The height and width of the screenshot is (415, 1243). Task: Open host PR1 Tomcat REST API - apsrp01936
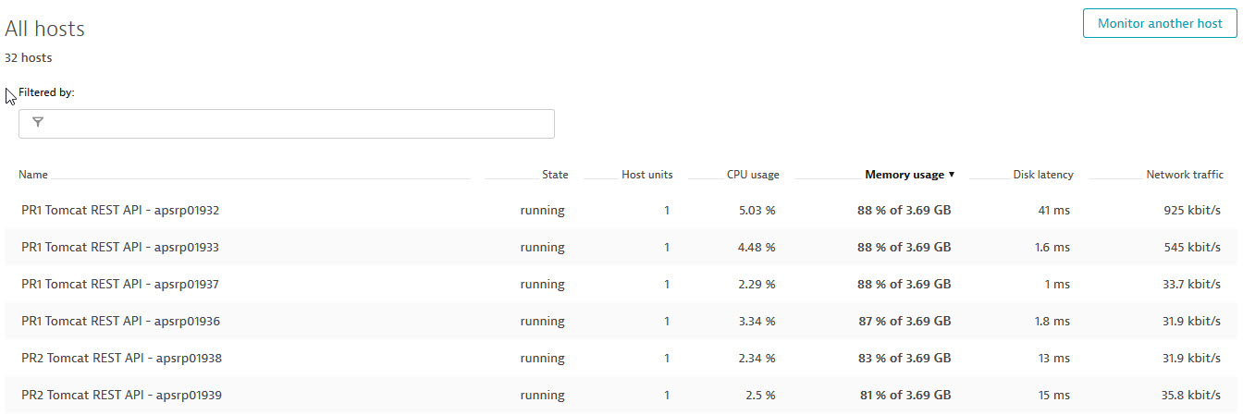pyautogui.click(x=120, y=322)
